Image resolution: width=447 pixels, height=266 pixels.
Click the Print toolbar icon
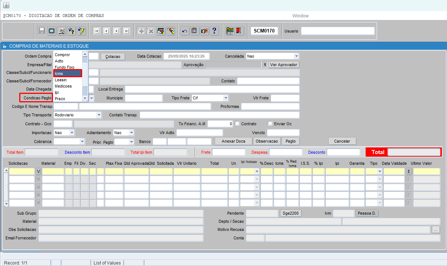(x=62, y=31)
